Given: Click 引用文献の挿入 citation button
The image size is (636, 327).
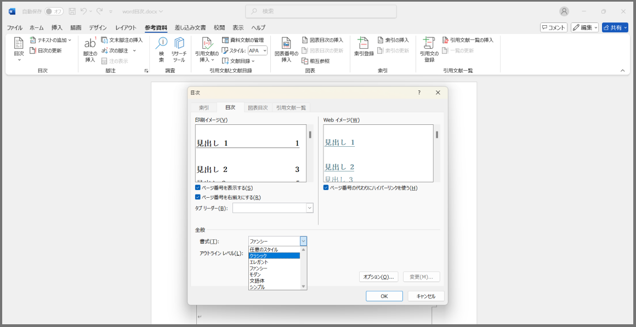Looking at the screenshot, I should tap(207, 49).
